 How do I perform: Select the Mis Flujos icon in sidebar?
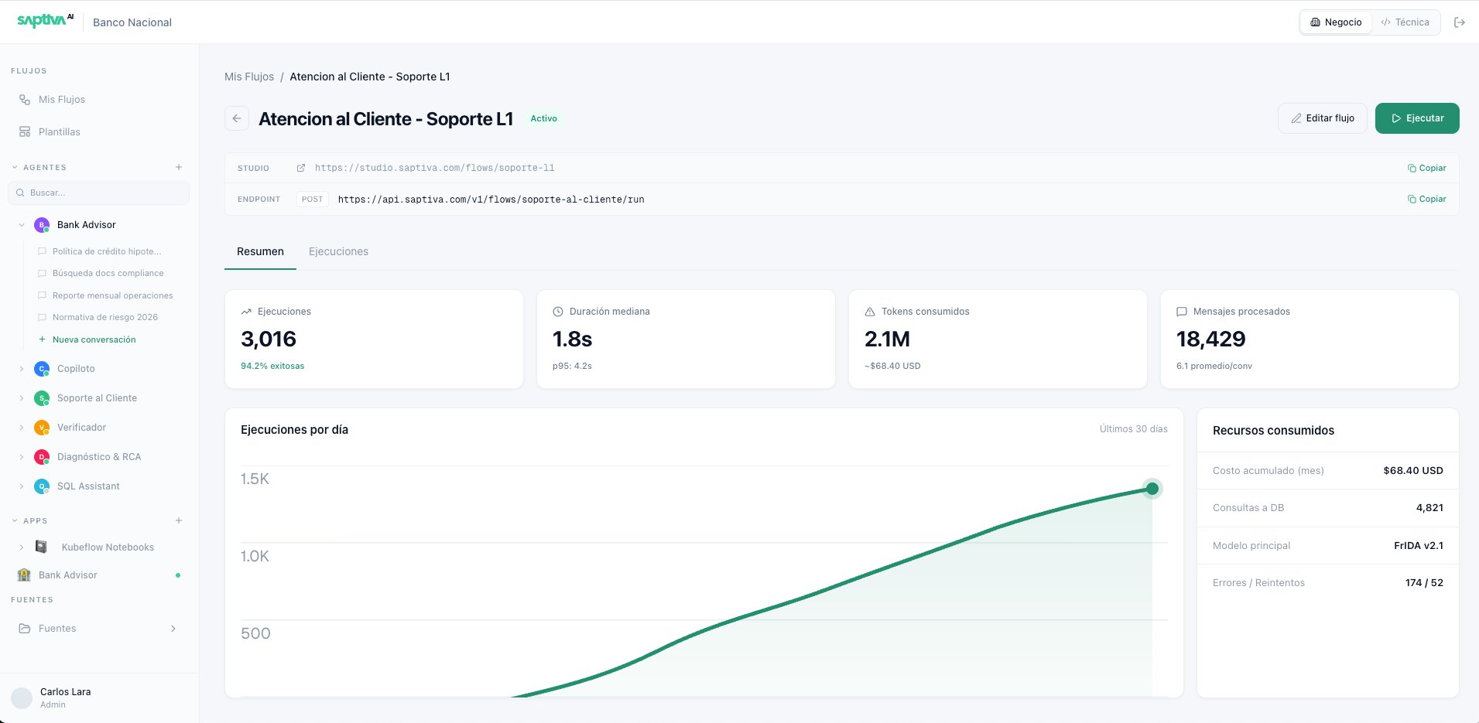click(x=23, y=99)
